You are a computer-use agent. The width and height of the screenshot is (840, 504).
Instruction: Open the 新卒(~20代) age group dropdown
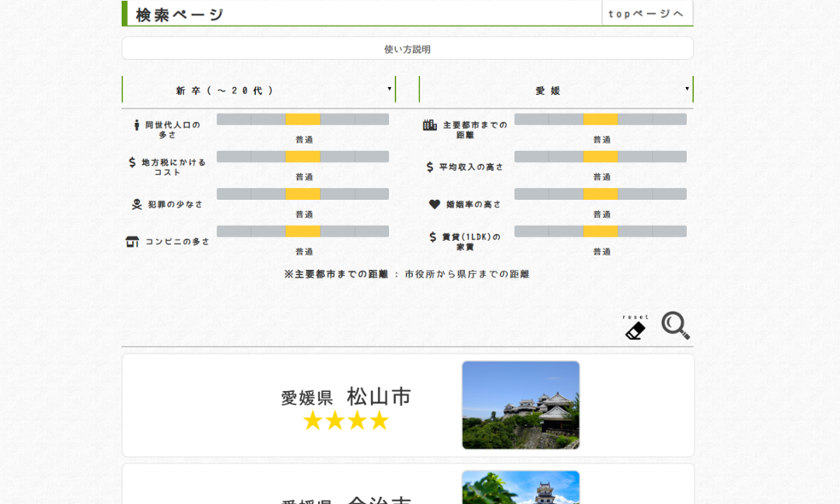(x=258, y=90)
